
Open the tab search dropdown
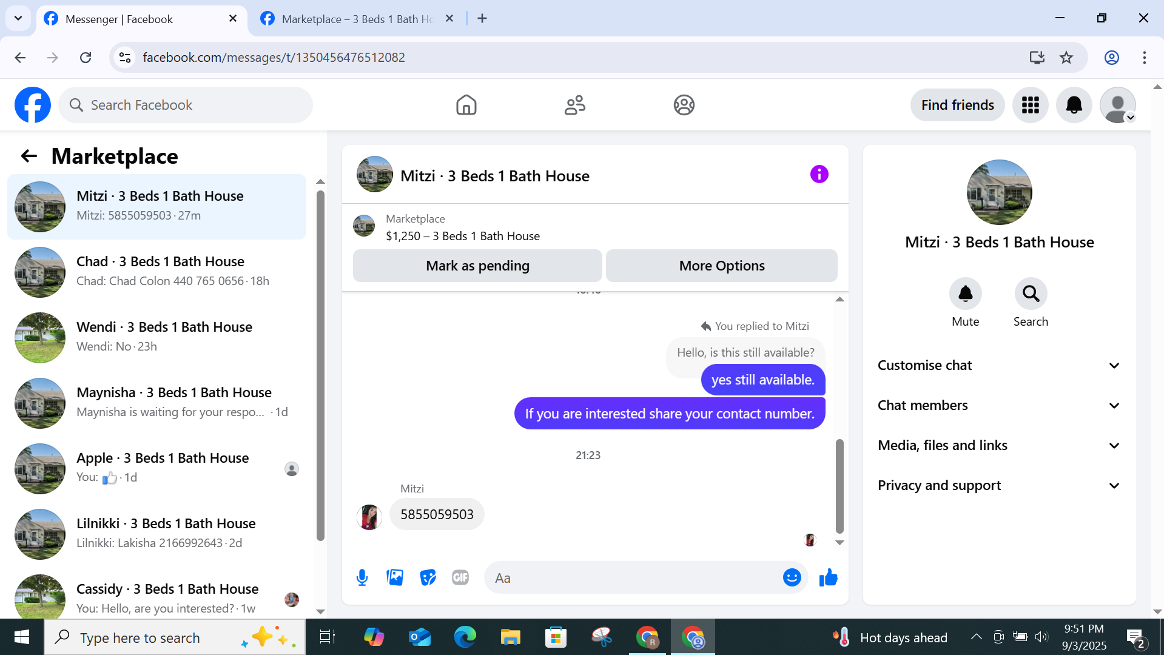click(18, 18)
